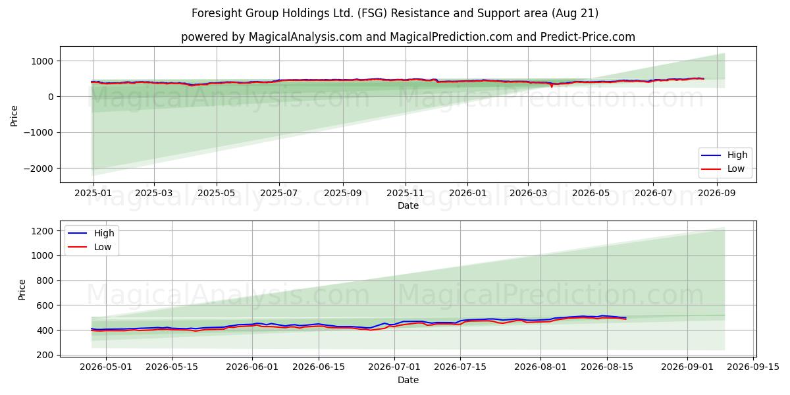Click the top chart y-axis value −1000

[39, 133]
